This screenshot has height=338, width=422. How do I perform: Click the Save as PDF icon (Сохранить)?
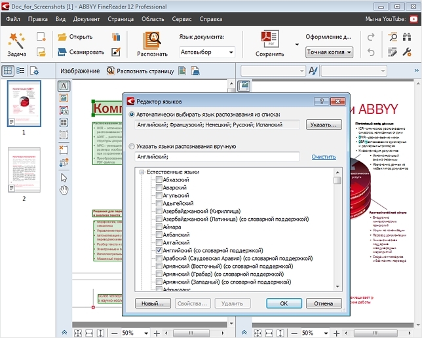pos(270,39)
